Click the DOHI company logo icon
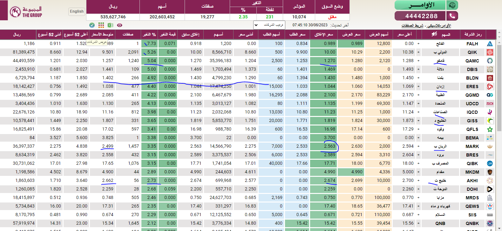502x231 pixels. click(490, 189)
